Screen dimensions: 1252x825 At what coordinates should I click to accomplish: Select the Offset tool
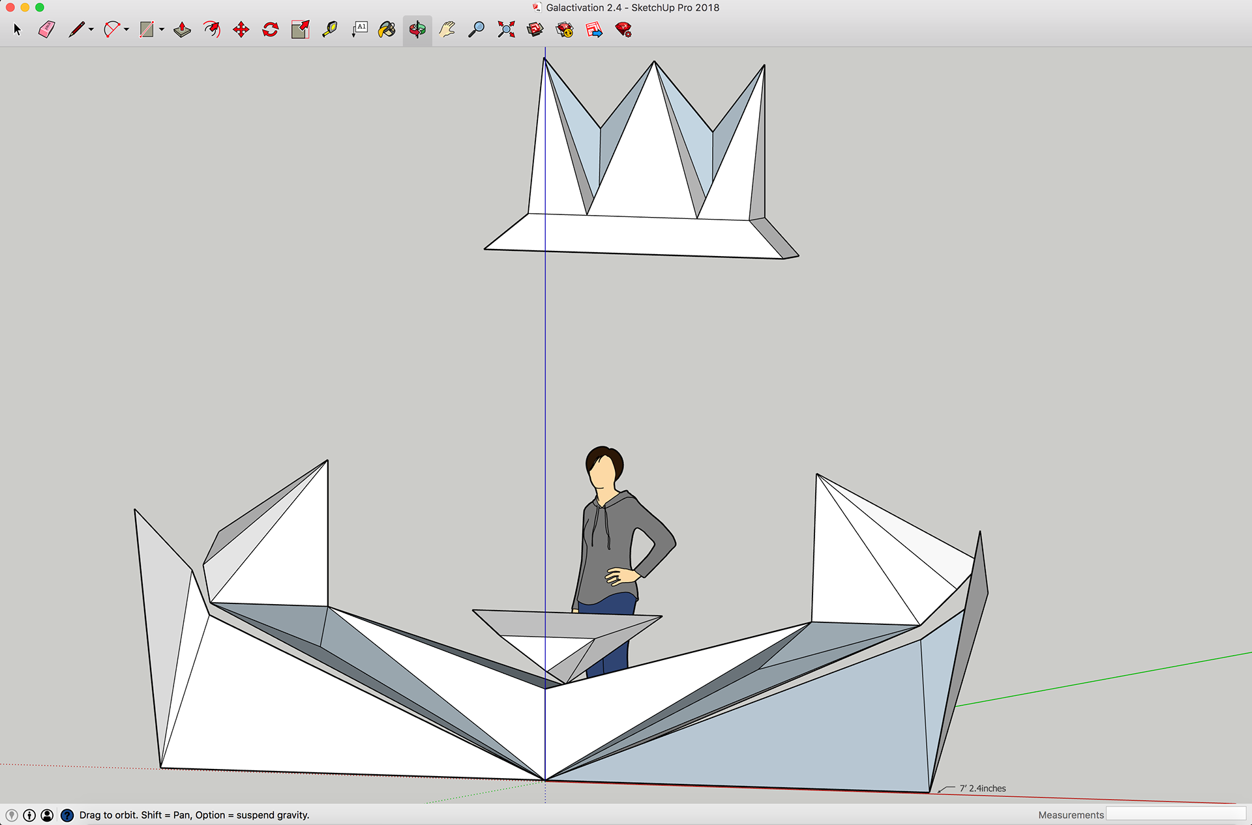tap(211, 29)
